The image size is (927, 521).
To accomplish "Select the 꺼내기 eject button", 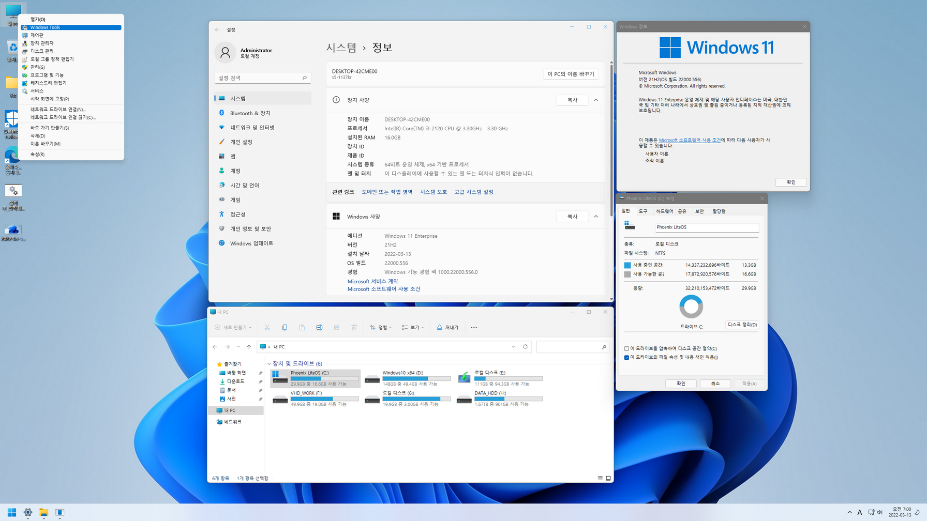I will coord(447,327).
